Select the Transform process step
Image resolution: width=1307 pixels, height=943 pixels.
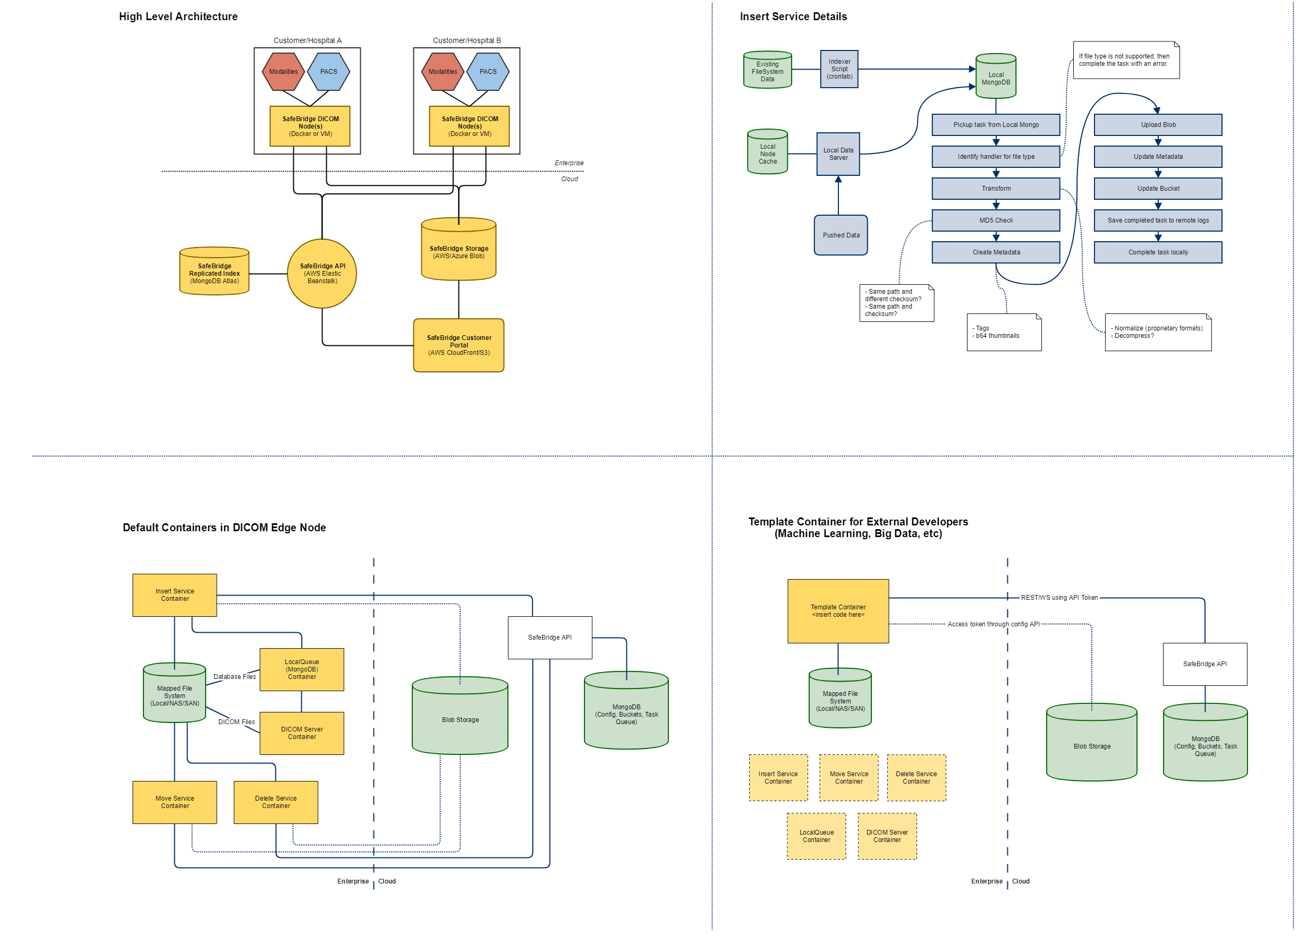click(995, 189)
